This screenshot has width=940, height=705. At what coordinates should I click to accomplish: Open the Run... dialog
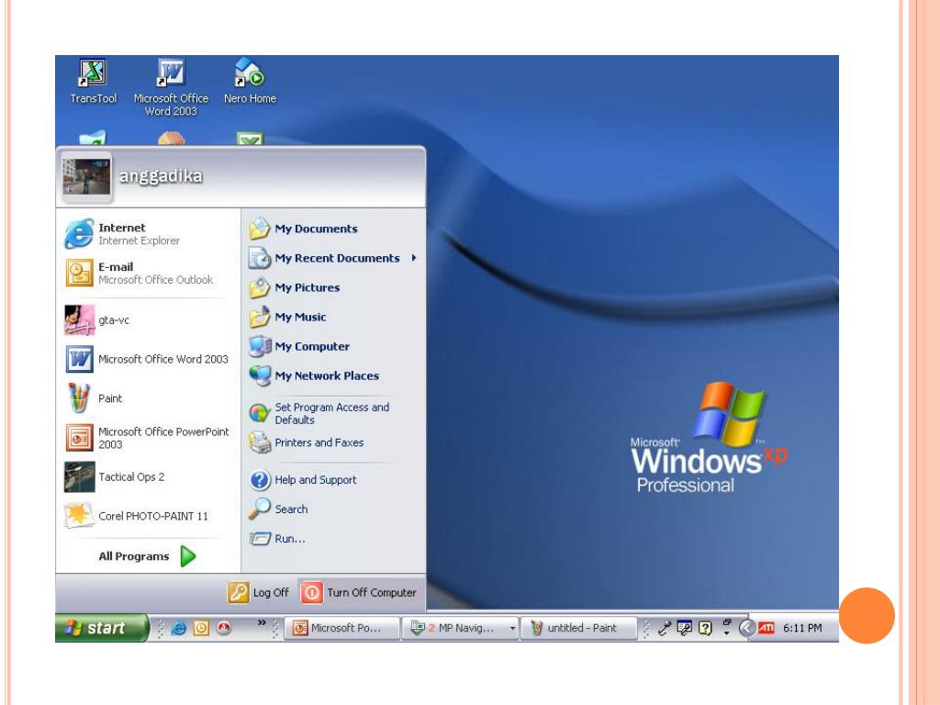[x=333, y=538]
